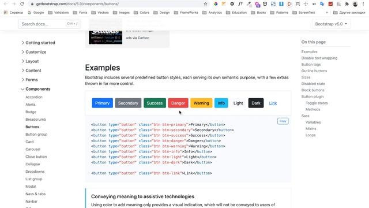
Task: Jump to Outline buttons on this page
Action: point(314,70)
